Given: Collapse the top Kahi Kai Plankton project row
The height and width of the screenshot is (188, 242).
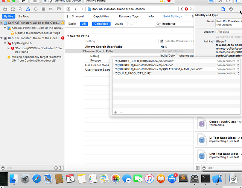Looking at the screenshot, I should [x=2, y=23].
